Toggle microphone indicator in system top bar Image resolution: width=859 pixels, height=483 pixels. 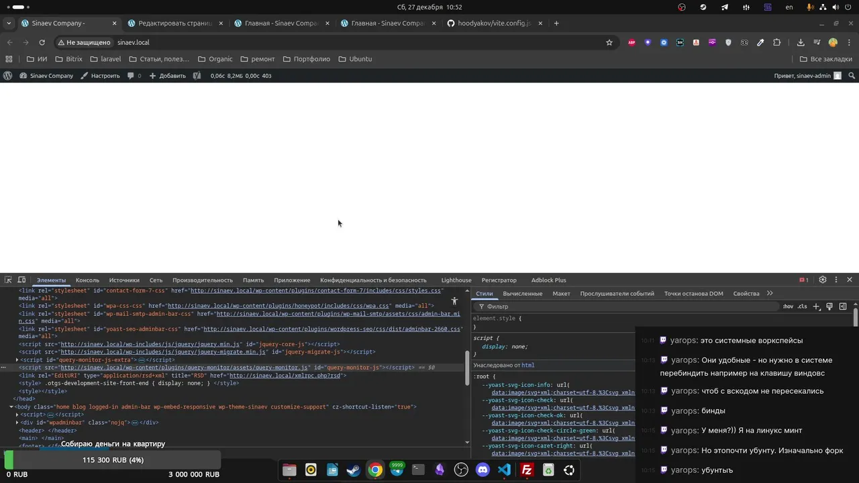(811, 7)
